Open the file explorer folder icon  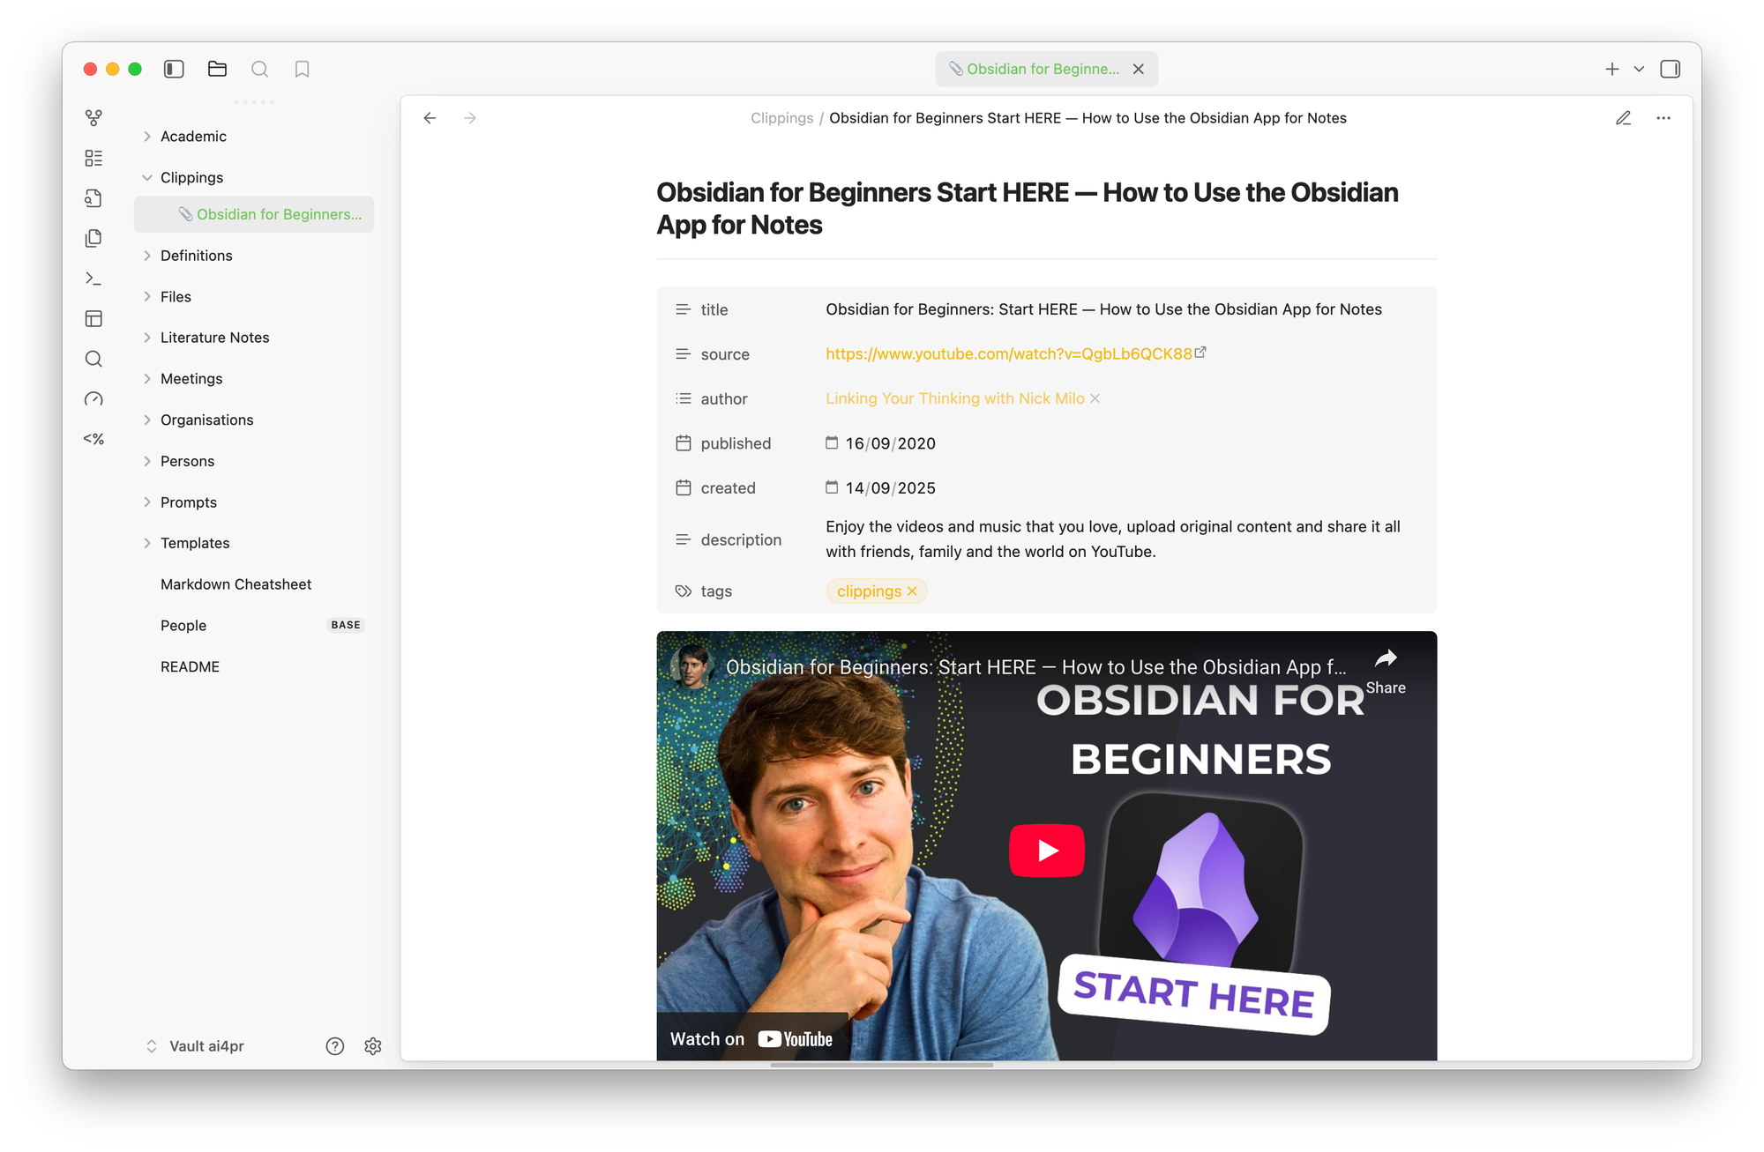[217, 69]
